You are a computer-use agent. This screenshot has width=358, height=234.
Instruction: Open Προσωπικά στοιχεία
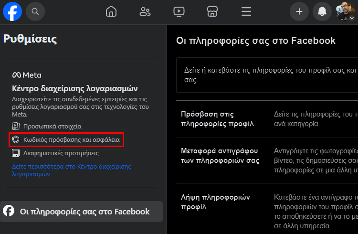(53, 127)
